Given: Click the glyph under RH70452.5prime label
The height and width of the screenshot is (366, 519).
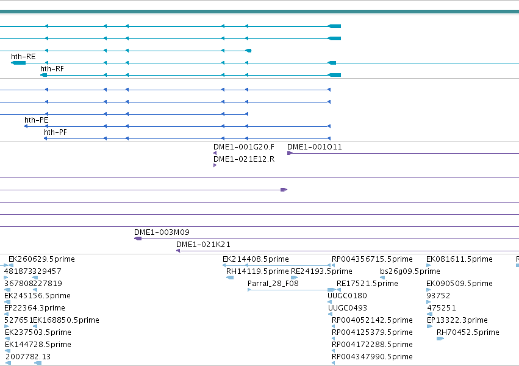Looking at the screenshot, I should pyautogui.click(x=440, y=339).
